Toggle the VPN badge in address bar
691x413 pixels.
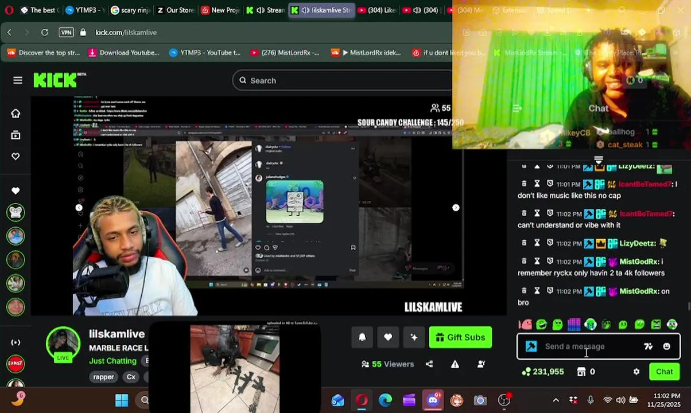pos(66,32)
